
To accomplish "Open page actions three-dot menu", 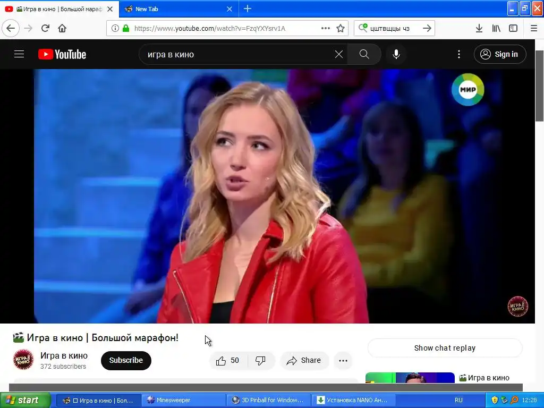I will click(x=326, y=28).
